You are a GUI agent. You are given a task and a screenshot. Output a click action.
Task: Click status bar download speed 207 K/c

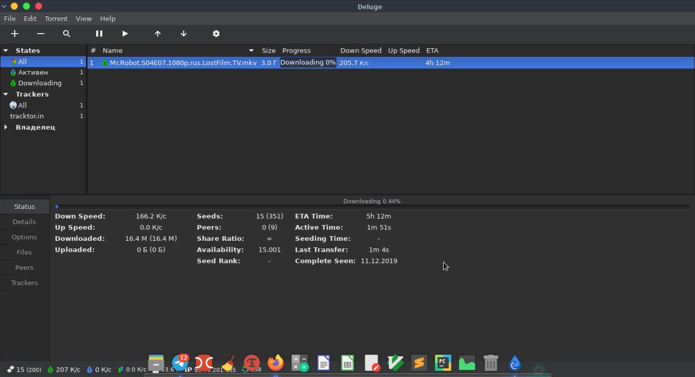[x=64, y=370]
